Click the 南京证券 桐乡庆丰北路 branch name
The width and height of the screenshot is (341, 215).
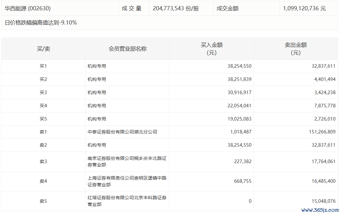coord(127,161)
